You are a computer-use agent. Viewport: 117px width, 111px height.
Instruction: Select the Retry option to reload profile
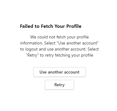[59, 85]
